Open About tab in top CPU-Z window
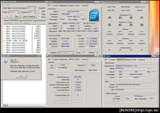This screenshot has width=160, height=113. click(85, 6)
